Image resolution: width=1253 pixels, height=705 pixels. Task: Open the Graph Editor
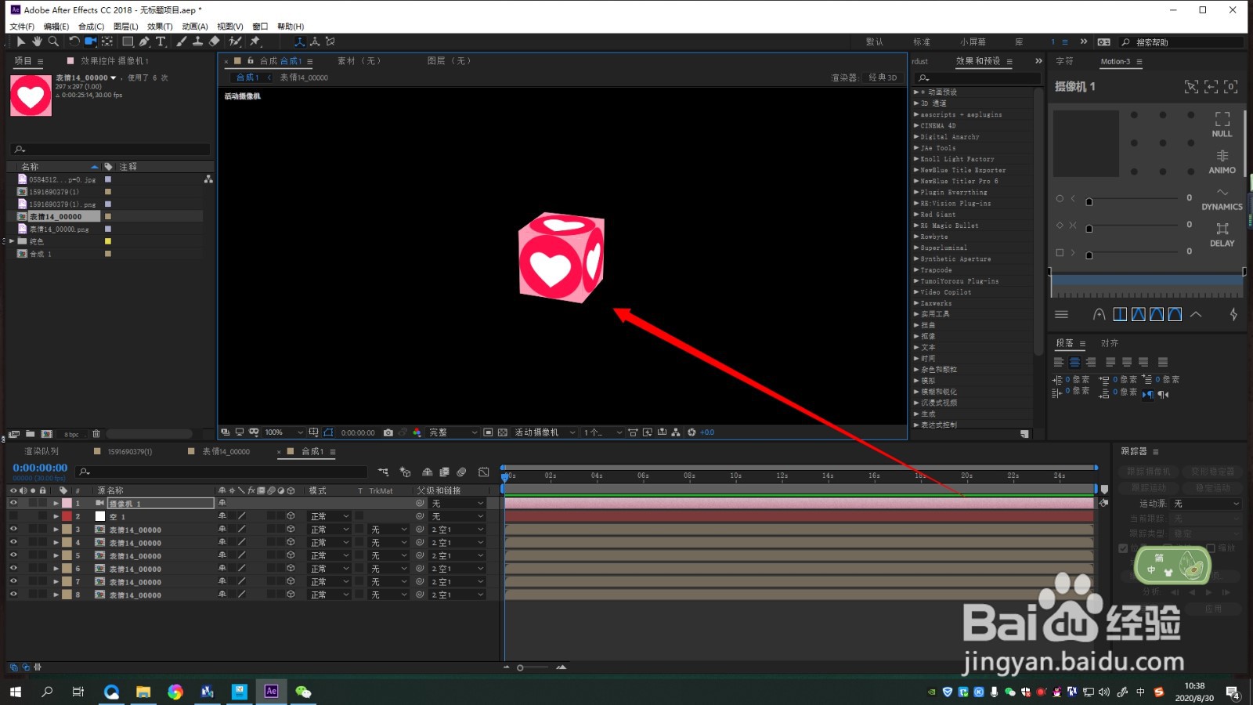[x=484, y=472]
